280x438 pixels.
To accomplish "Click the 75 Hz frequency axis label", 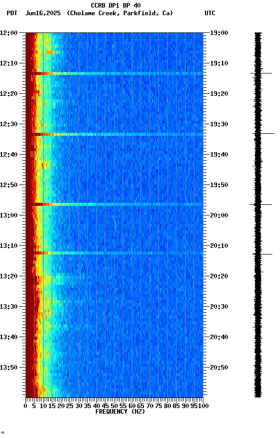I will pos(159,406).
